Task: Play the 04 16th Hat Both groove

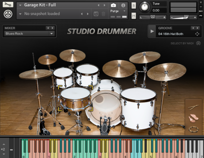Action: [152, 31]
